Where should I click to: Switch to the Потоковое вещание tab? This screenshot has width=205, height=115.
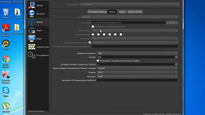[97, 12]
